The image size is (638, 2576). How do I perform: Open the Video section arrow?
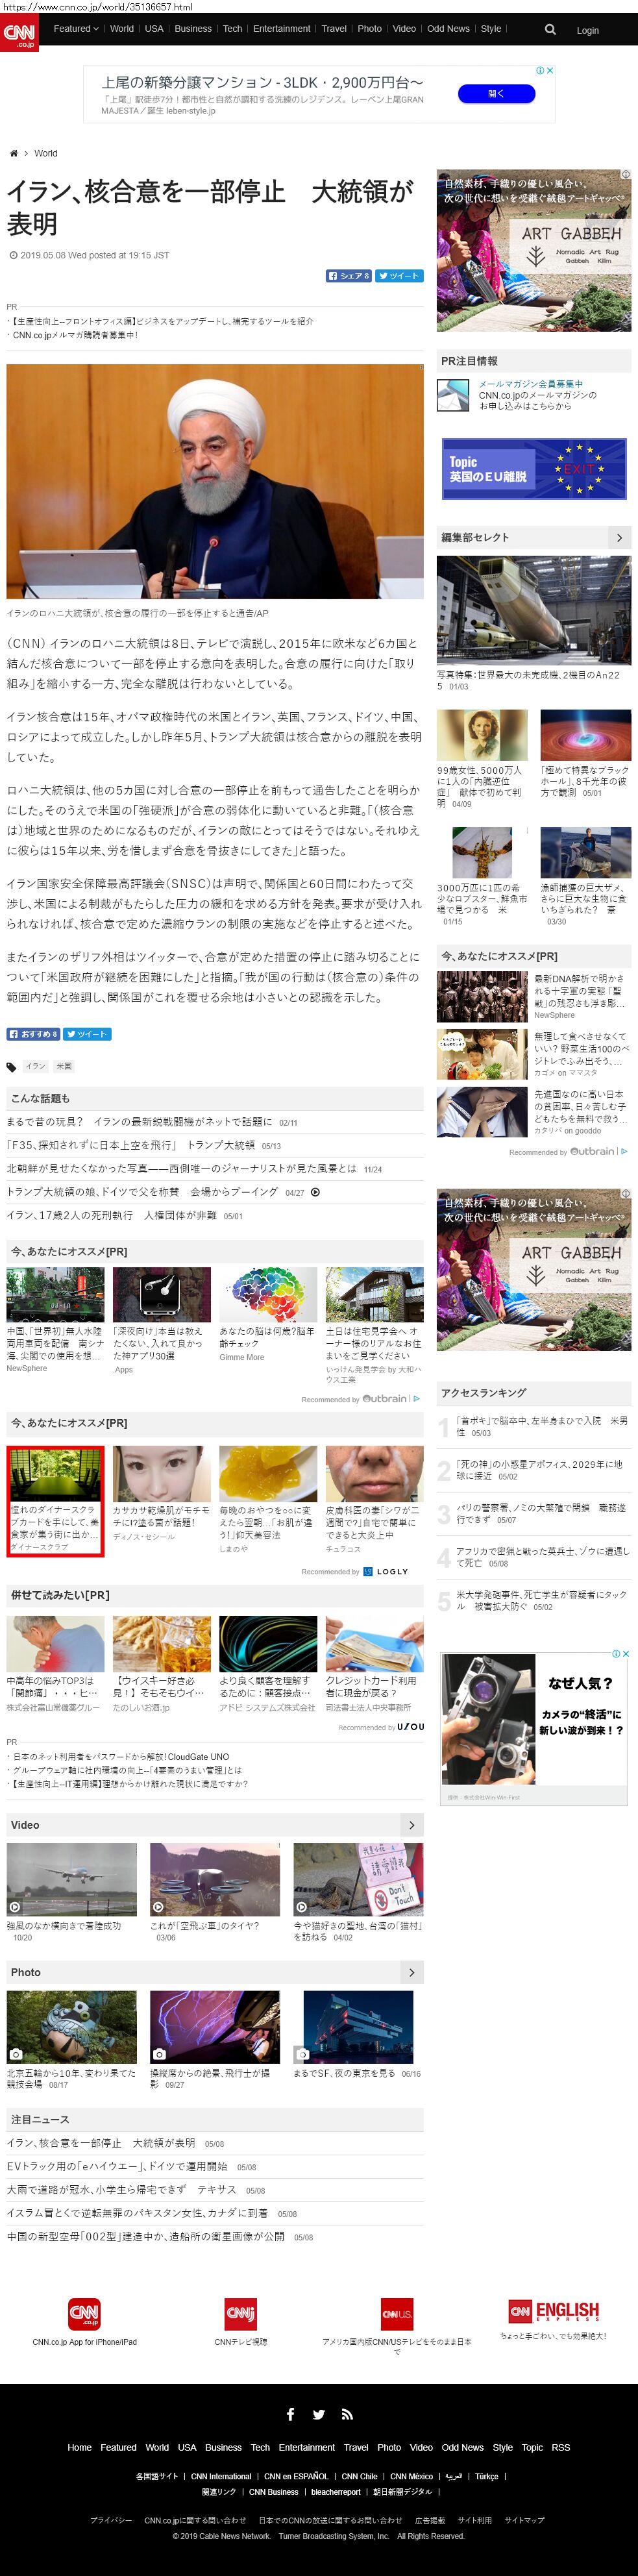[x=411, y=1825]
